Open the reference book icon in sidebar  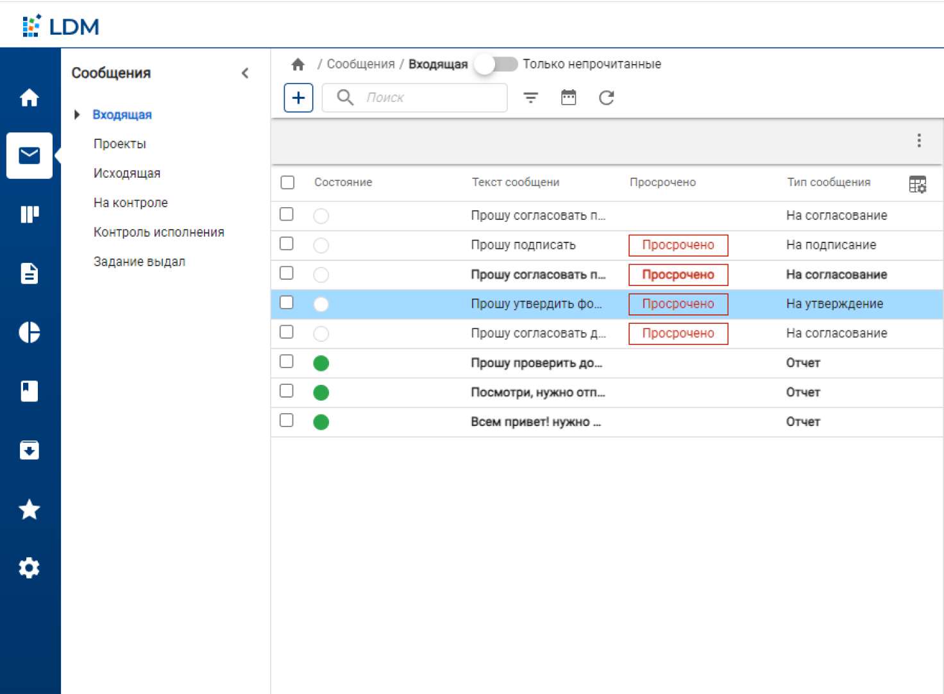(x=29, y=391)
